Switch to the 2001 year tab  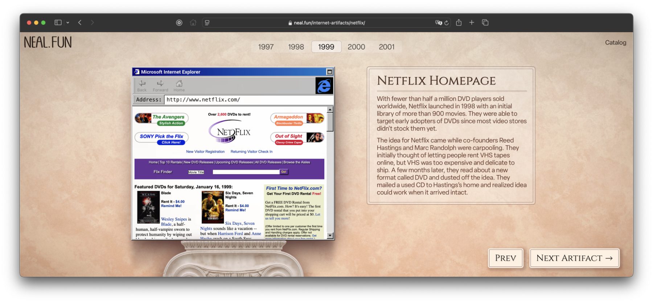(x=386, y=47)
